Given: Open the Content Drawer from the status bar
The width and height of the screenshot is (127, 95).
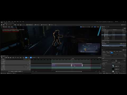Looking at the screenshot, I should [x=4, y=73].
